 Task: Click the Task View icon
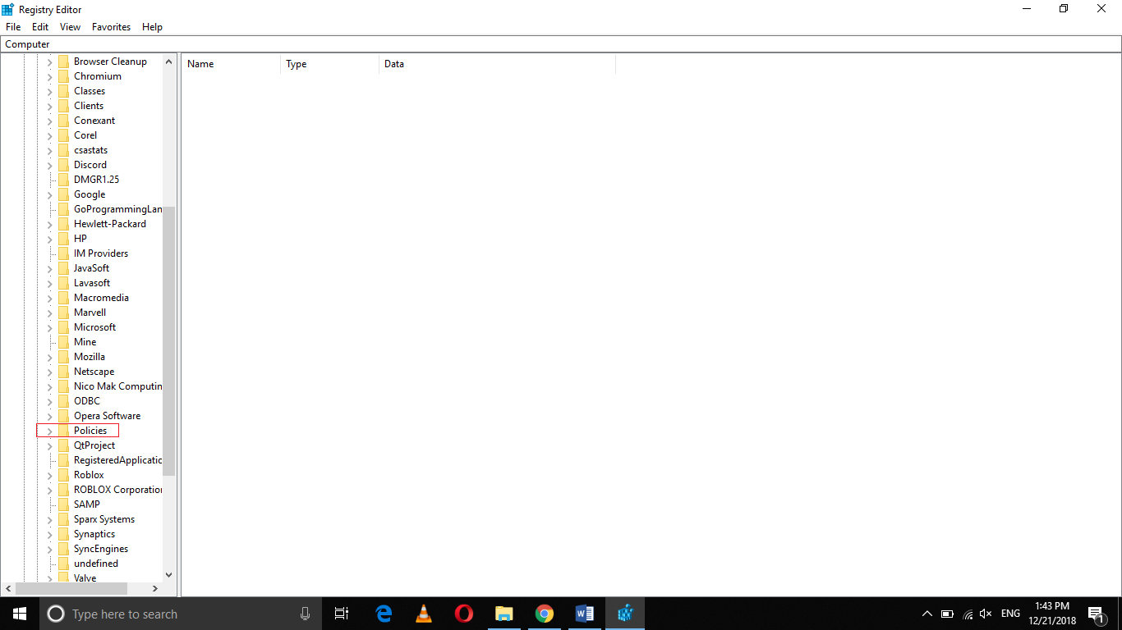coord(342,614)
